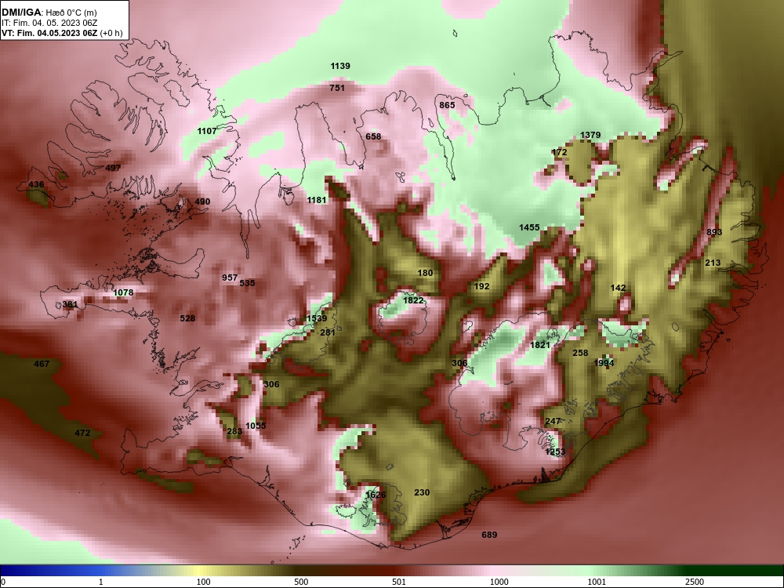Click the map value 490
Screen dimensions: 784x588
coord(202,201)
